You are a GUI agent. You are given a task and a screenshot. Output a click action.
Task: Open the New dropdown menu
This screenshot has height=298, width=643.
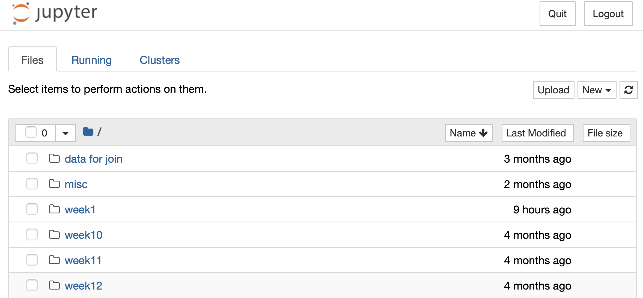click(597, 90)
